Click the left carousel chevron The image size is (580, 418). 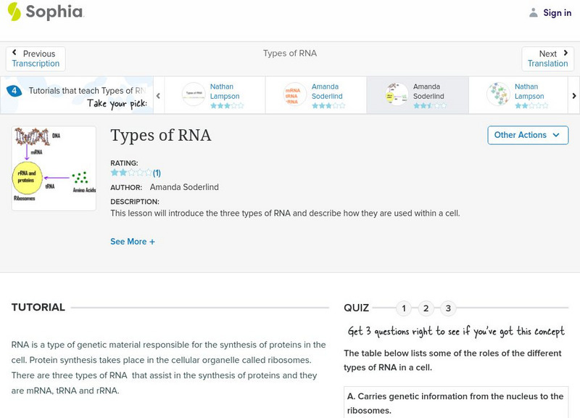tap(157, 95)
